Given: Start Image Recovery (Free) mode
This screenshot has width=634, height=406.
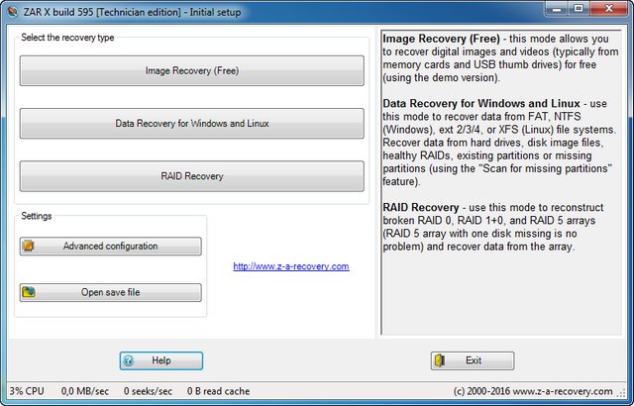Looking at the screenshot, I should [191, 70].
